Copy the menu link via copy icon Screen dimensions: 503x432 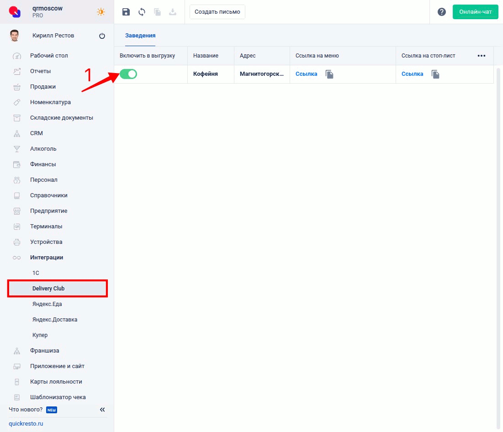pos(329,74)
